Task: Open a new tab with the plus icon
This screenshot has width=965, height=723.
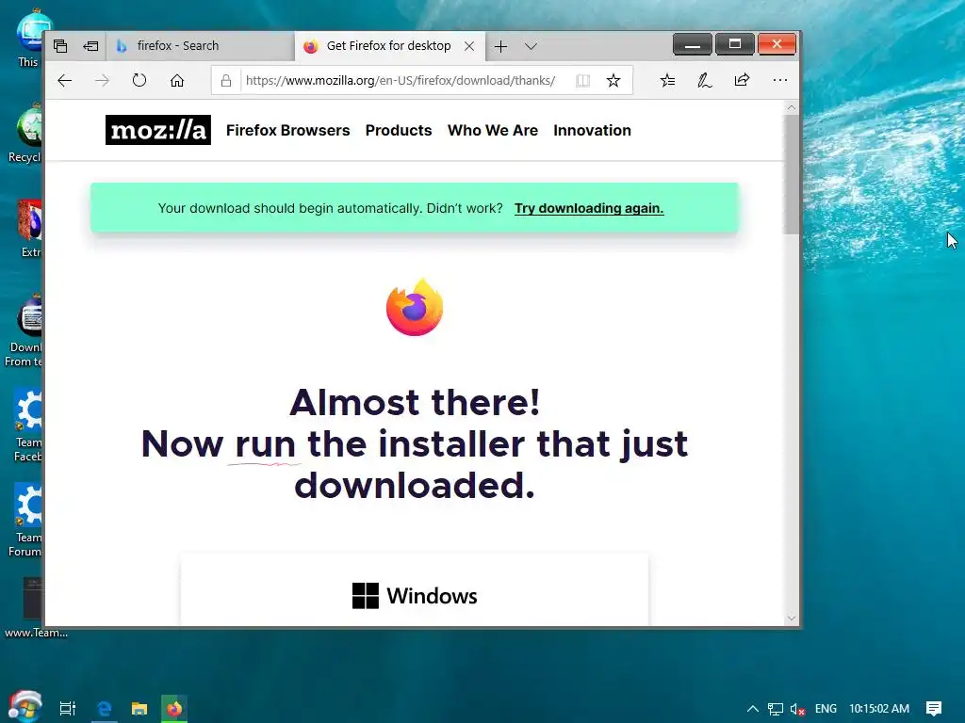Action: point(501,47)
